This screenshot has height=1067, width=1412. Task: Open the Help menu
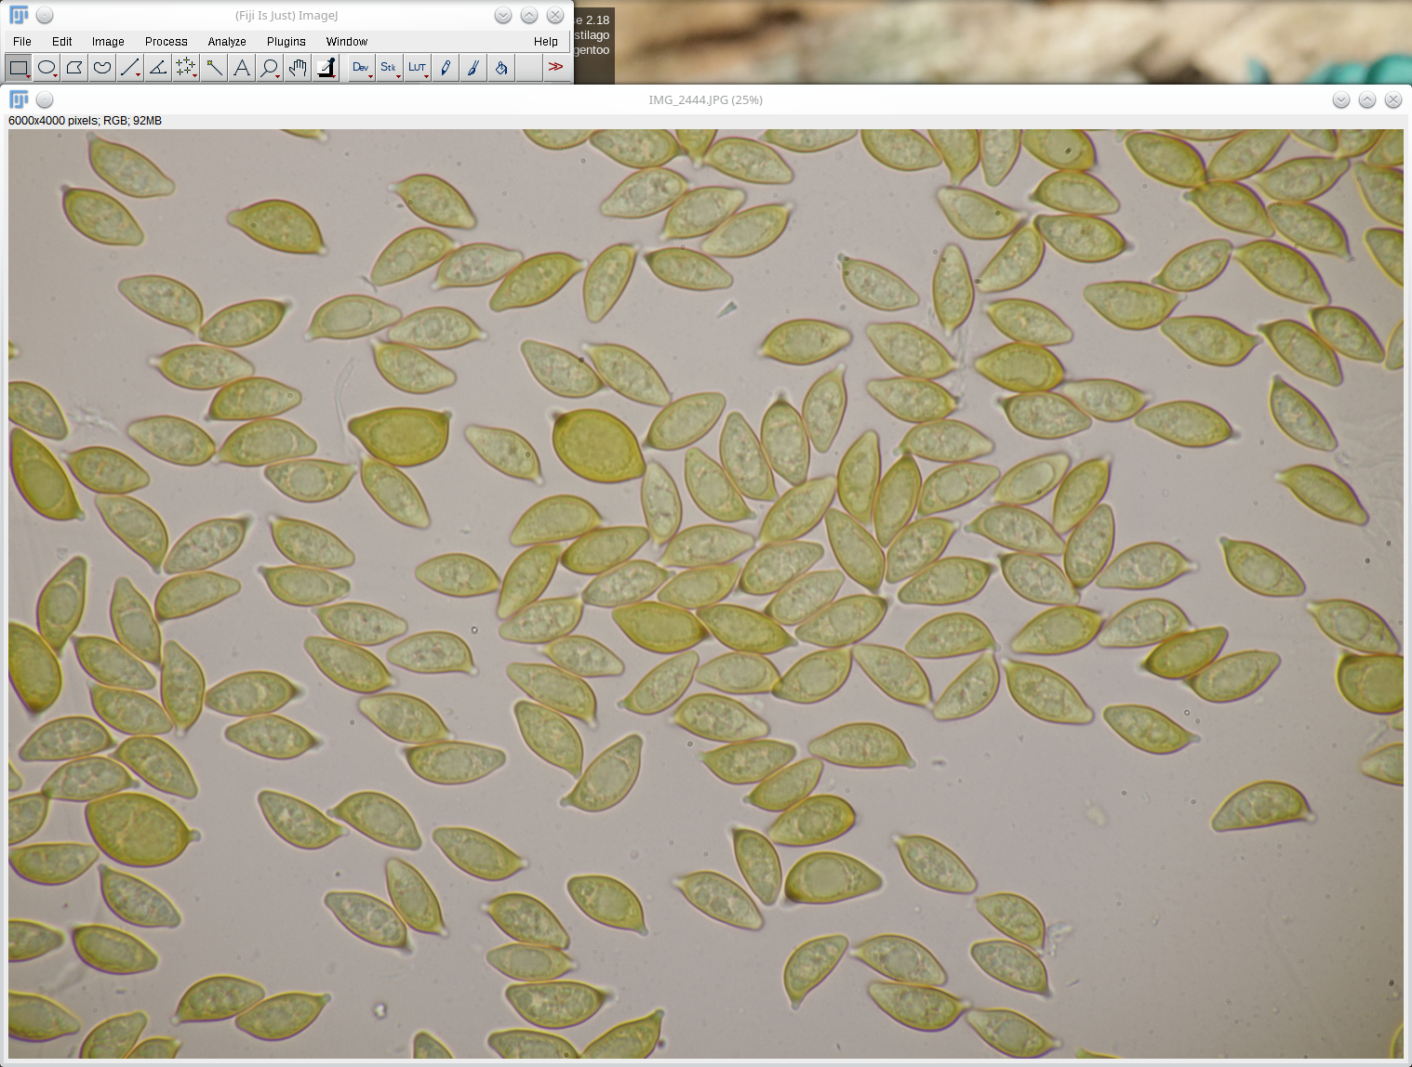pos(545,42)
